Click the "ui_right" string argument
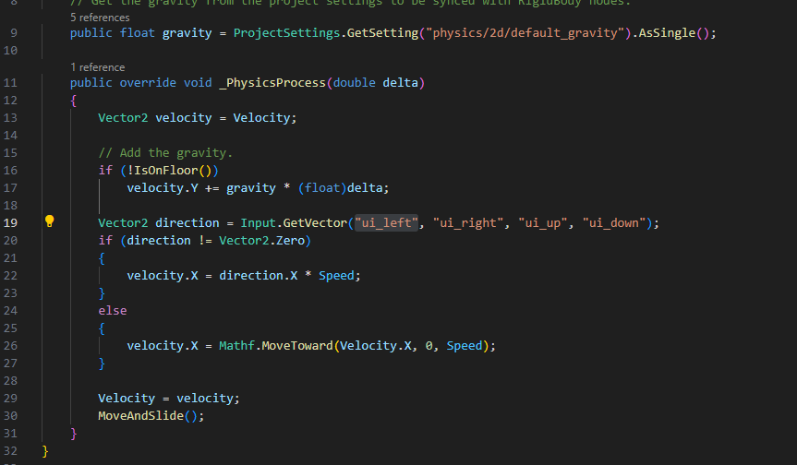The width and height of the screenshot is (797, 465). 467,223
